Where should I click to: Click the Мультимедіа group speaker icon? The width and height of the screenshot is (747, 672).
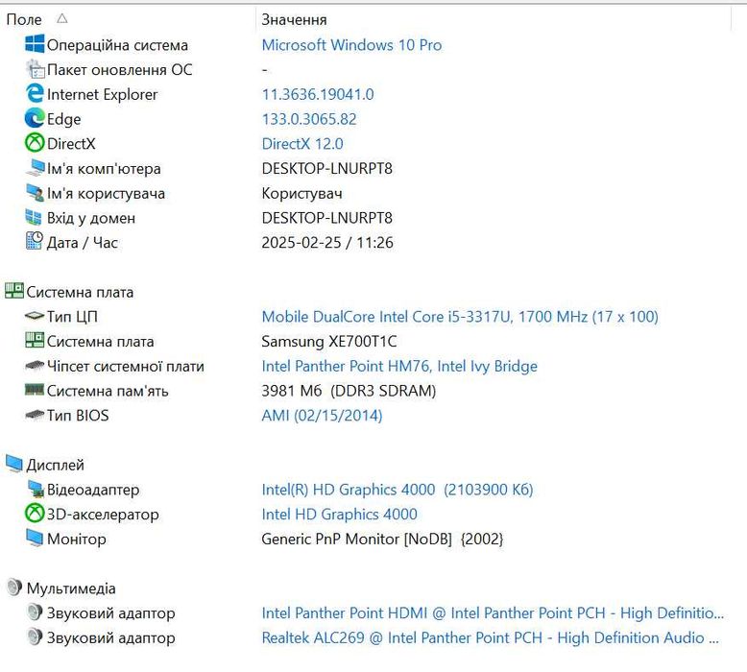pos(13,588)
